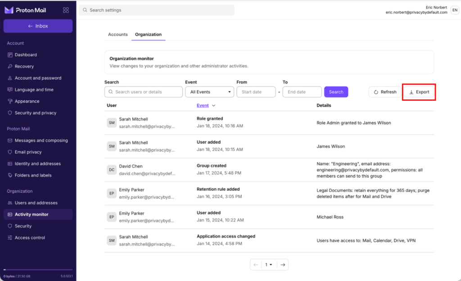This screenshot has height=281, width=461.
Task: Click the Recovery key icon
Action: coord(10,67)
